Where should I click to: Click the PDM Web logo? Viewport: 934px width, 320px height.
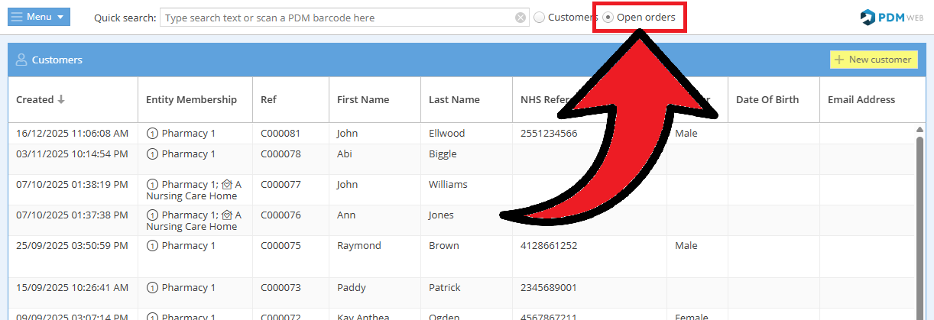[x=891, y=17]
